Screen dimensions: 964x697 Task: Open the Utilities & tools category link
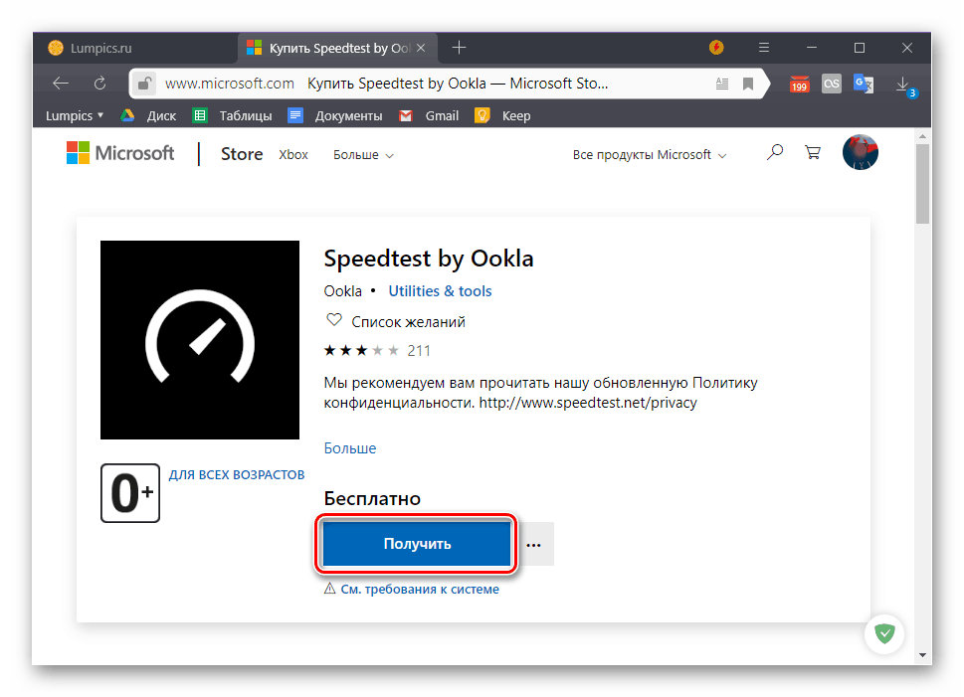click(440, 291)
